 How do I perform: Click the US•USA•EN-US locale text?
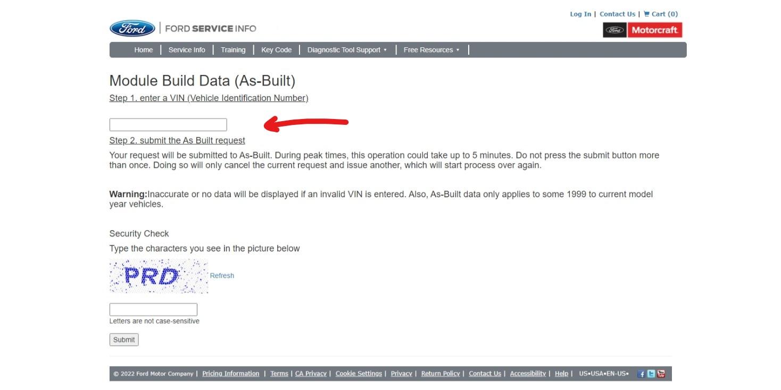(x=604, y=374)
